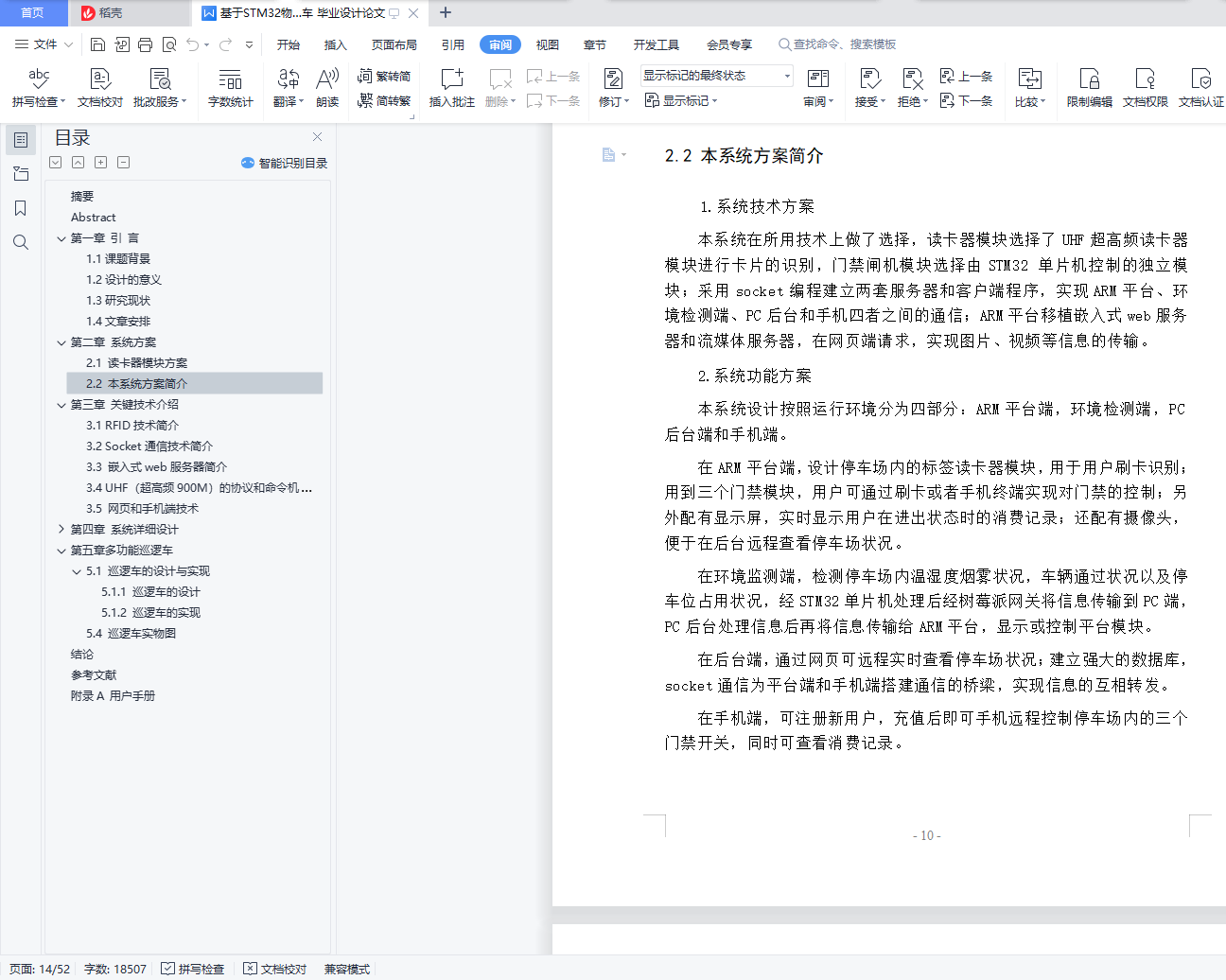
Task: Open the 拼写检查 ribbon dropdown arrow
Action: (x=62, y=101)
